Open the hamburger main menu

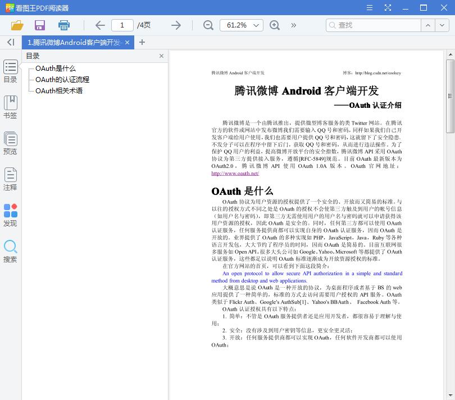(369, 8)
